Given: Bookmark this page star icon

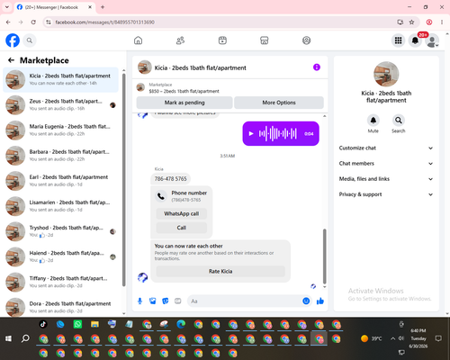Looking at the screenshot, I should click(411, 22).
